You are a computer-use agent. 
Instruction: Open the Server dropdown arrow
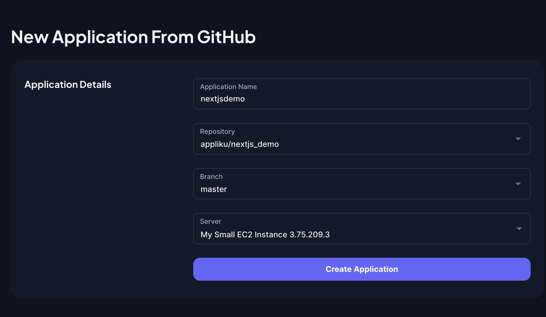(x=519, y=229)
